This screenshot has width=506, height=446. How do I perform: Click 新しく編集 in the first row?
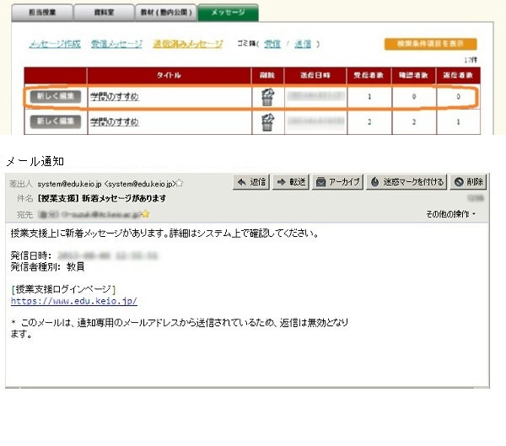pyautogui.click(x=57, y=97)
